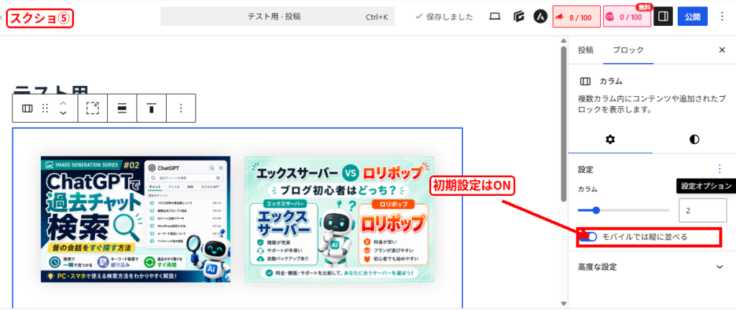Open the 0 / 100 AI score badge
The height and width of the screenshot is (310, 736).
click(x=627, y=17)
